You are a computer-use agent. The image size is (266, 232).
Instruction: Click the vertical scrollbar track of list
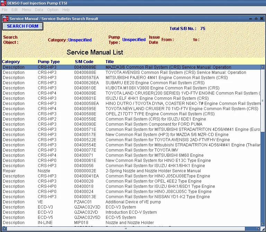click(x=263, y=173)
